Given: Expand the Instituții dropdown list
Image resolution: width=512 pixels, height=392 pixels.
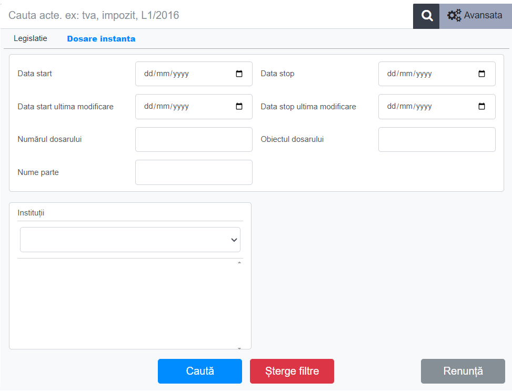Looking at the screenshot, I should 130,240.
